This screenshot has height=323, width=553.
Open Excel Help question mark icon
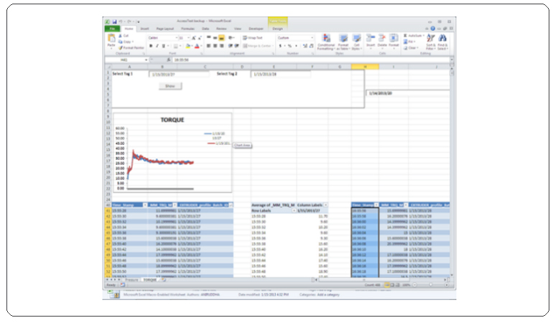tap(433, 29)
